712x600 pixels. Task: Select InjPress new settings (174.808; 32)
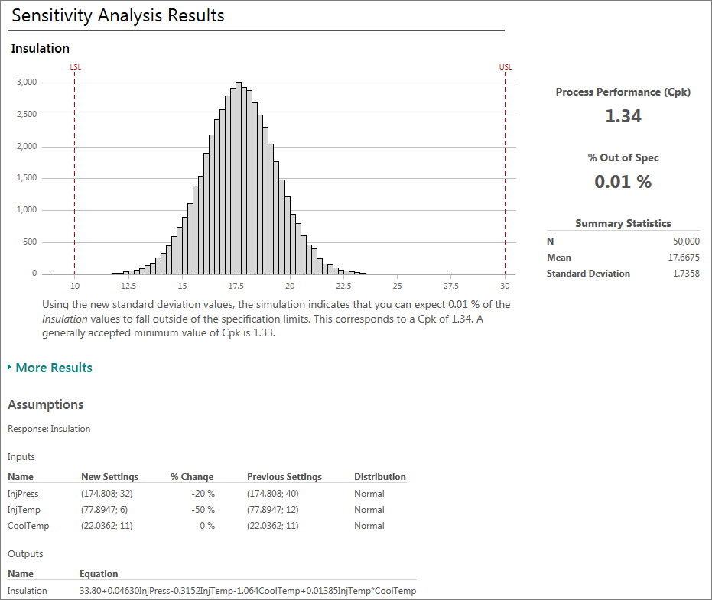point(107,494)
